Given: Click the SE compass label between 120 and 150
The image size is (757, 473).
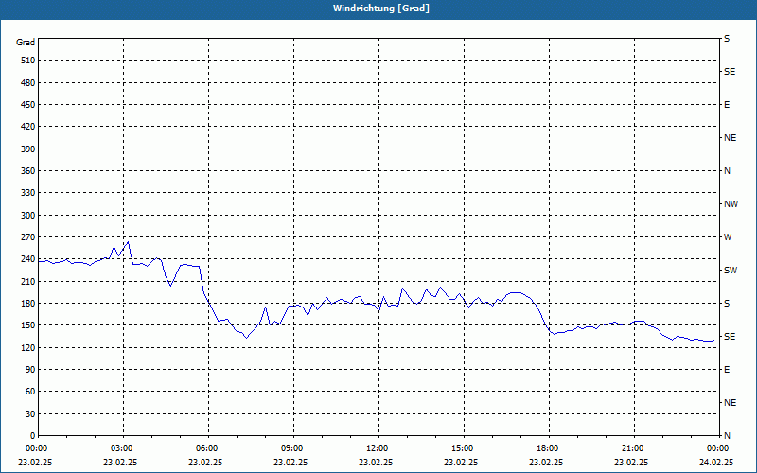Looking at the screenshot, I should pos(730,337).
